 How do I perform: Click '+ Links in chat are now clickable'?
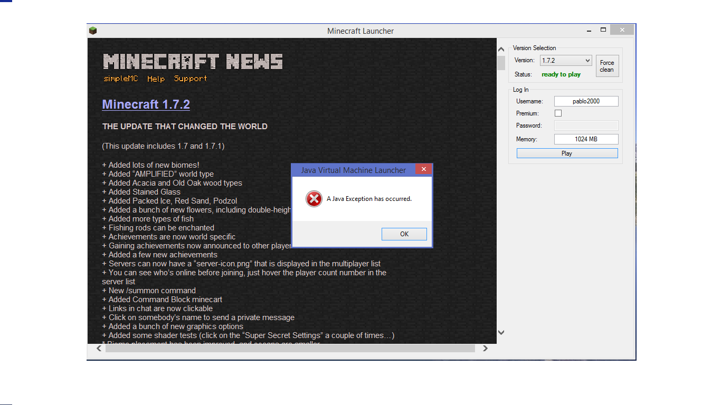pyautogui.click(x=157, y=308)
